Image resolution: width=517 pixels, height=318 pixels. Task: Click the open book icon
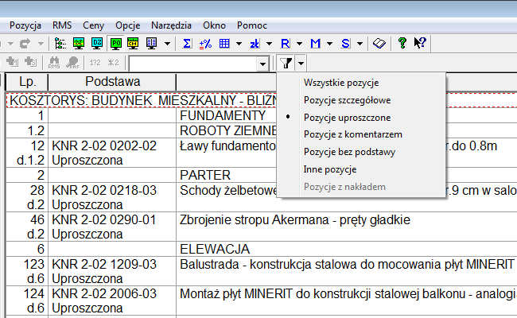pos(380,42)
